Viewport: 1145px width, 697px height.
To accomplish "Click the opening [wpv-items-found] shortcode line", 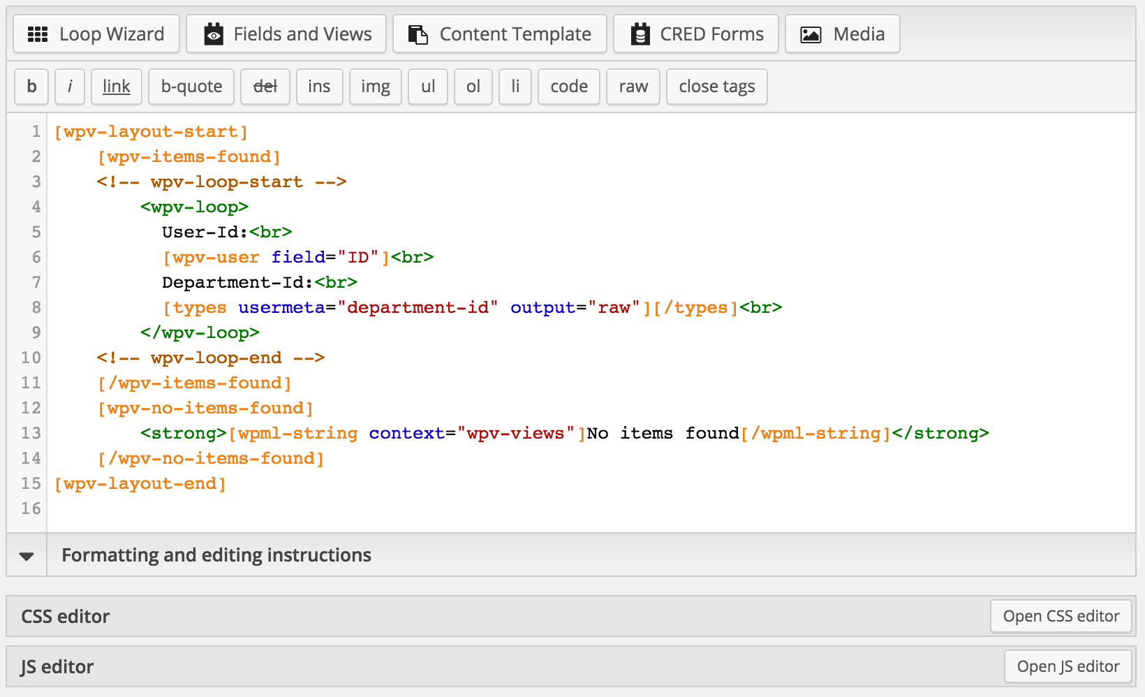I will 189,156.
